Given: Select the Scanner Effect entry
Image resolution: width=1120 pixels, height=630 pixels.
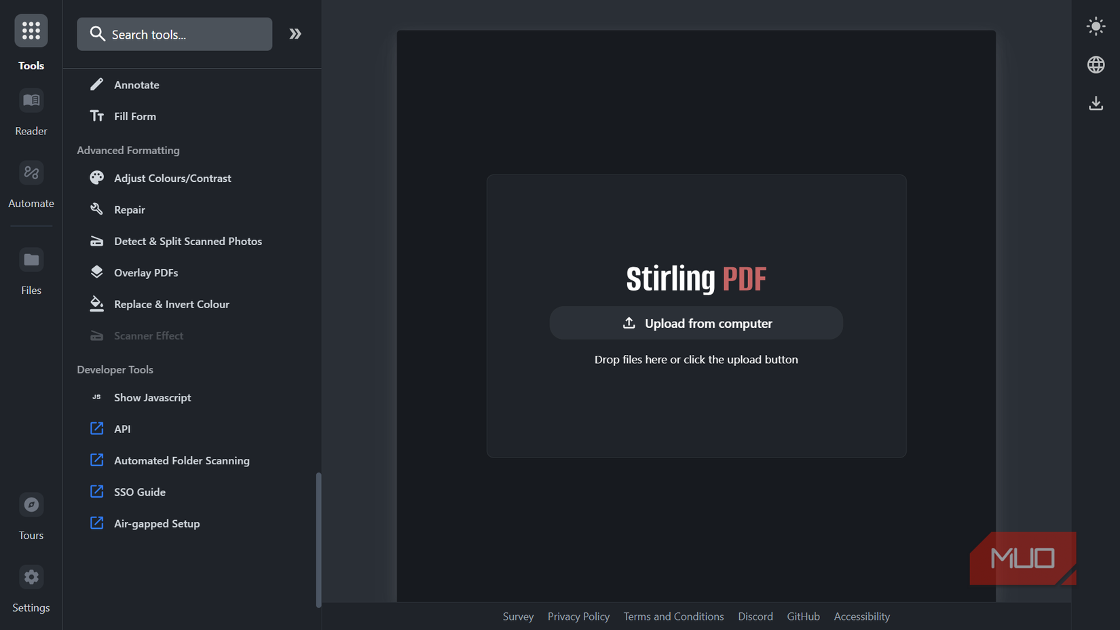Looking at the screenshot, I should coord(149,335).
